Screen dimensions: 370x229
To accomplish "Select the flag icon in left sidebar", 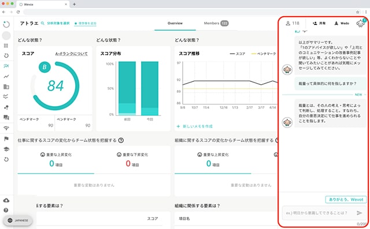I will [6, 139].
